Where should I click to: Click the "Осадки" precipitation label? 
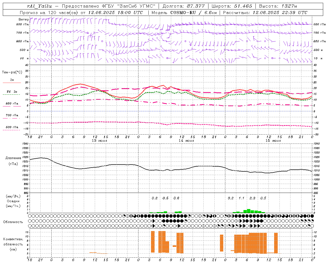click(x=13, y=201)
